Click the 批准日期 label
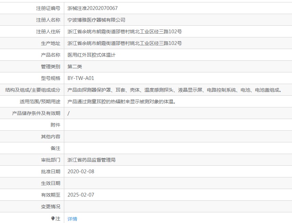 pyautogui.click(x=50, y=172)
